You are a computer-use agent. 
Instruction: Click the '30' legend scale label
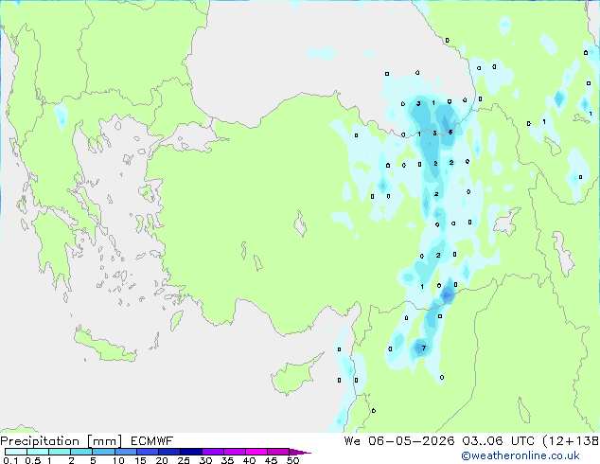click(205, 460)
